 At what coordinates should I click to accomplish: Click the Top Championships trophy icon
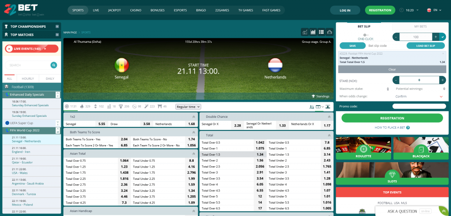pos(6,26)
